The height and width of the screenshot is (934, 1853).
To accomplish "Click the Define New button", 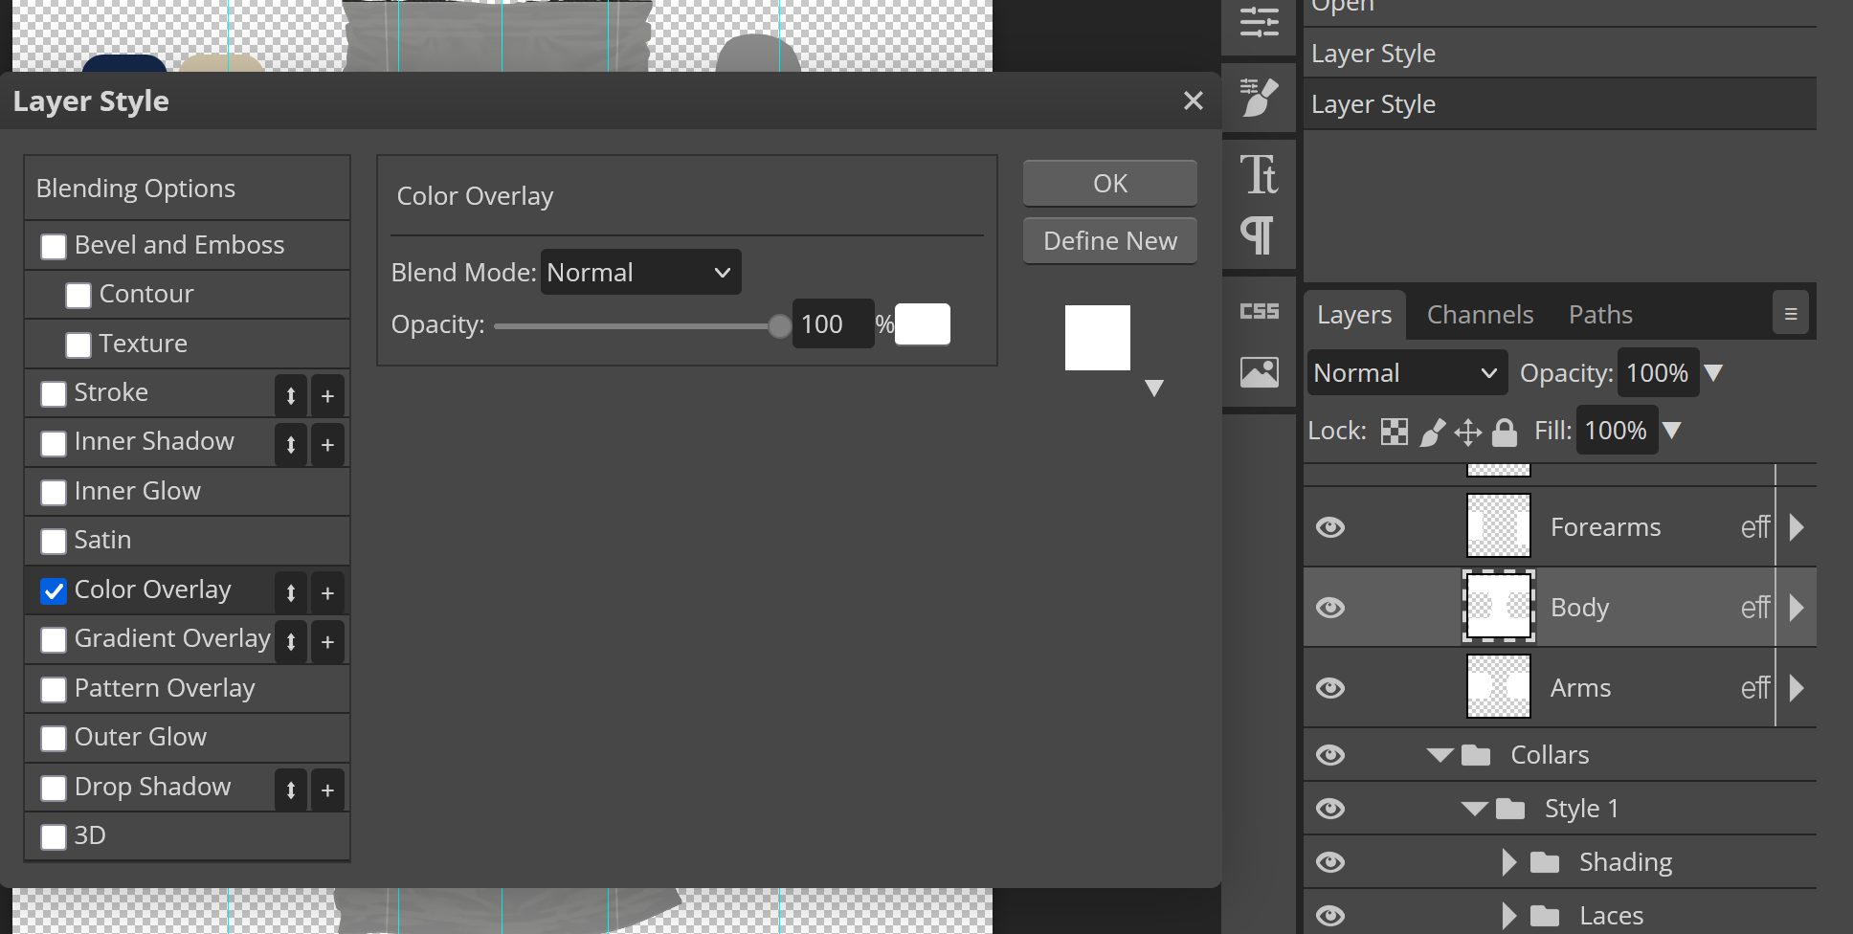I will pyautogui.click(x=1109, y=241).
